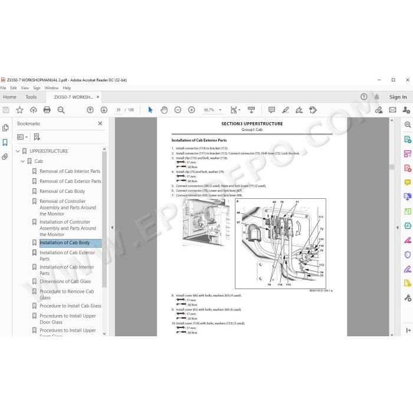Switch to the Home tab
The width and height of the screenshot is (413, 413).
tap(10, 97)
